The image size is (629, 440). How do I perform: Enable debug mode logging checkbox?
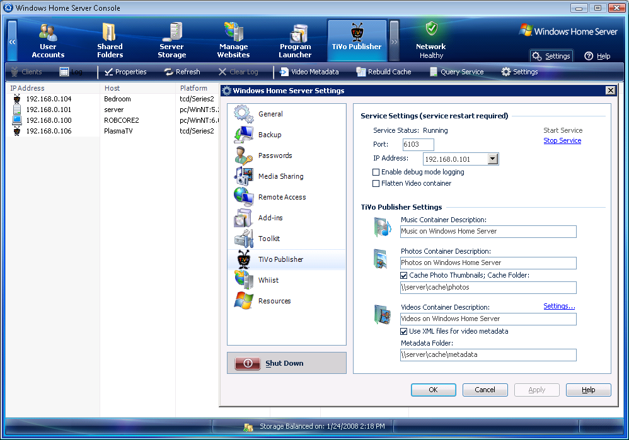tap(376, 172)
